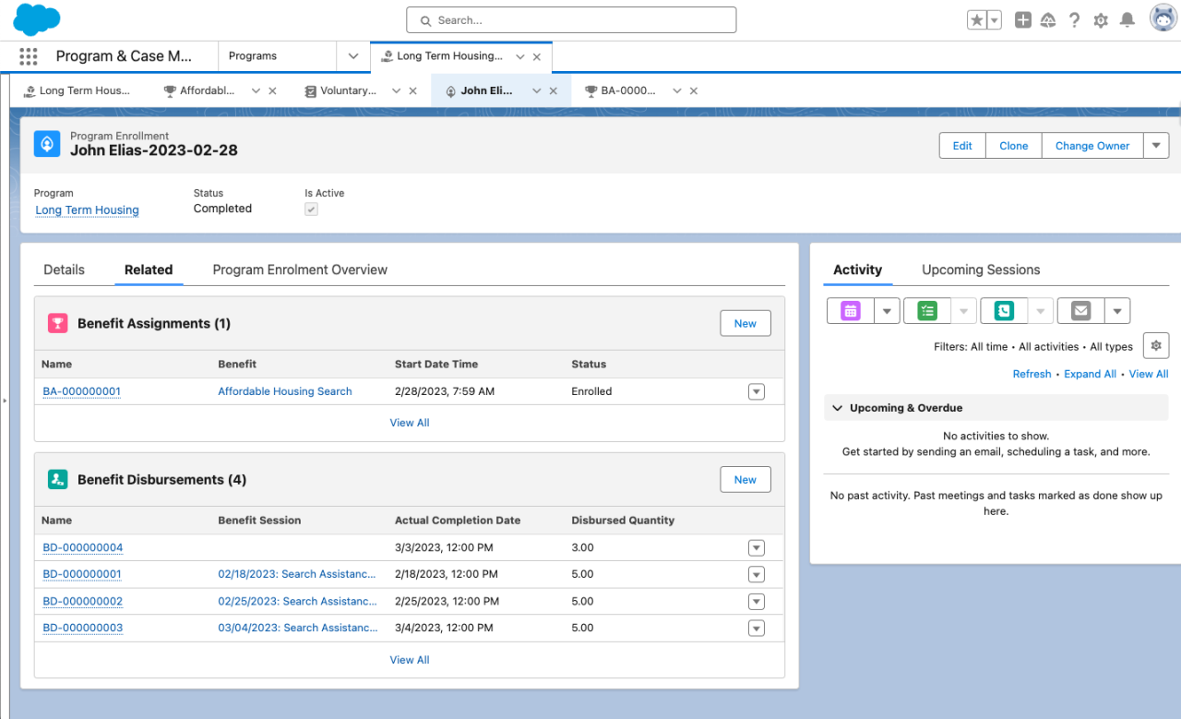Click the Change Owner button
The image size is (1181, 719).
[x=1092, y=146]
